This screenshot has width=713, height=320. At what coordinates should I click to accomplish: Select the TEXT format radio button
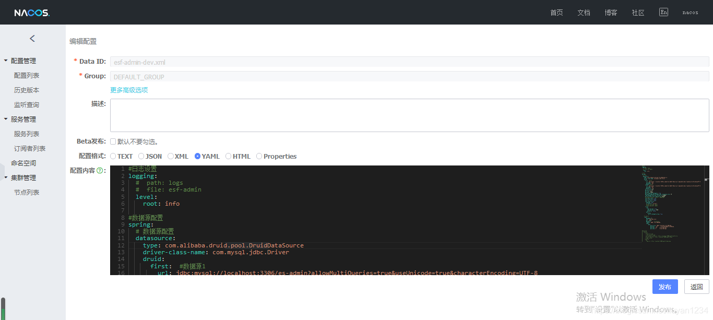113,156
